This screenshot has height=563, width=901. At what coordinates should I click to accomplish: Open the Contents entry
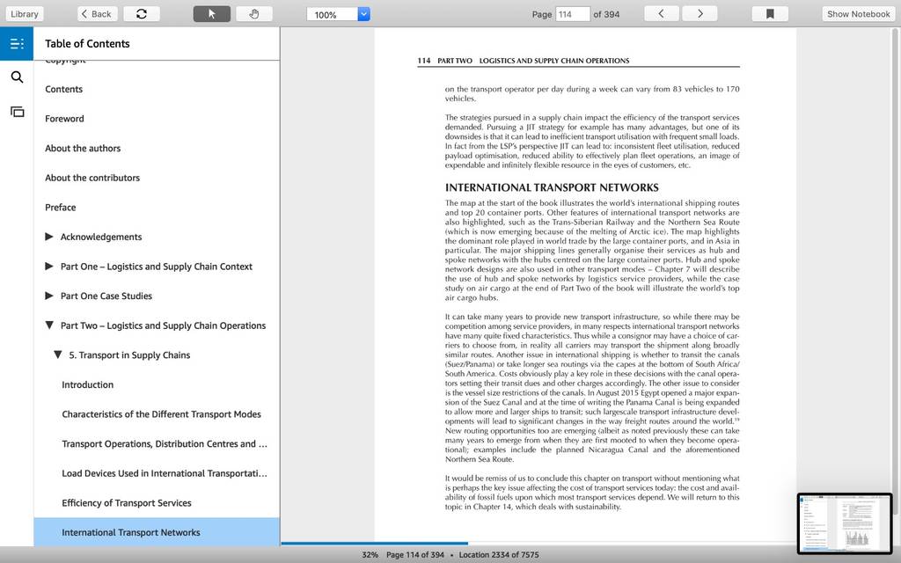click(x=63, y=89)
